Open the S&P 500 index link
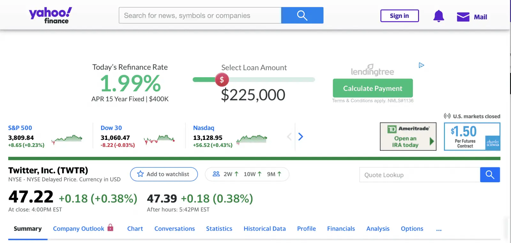 (x=20, y=128)
